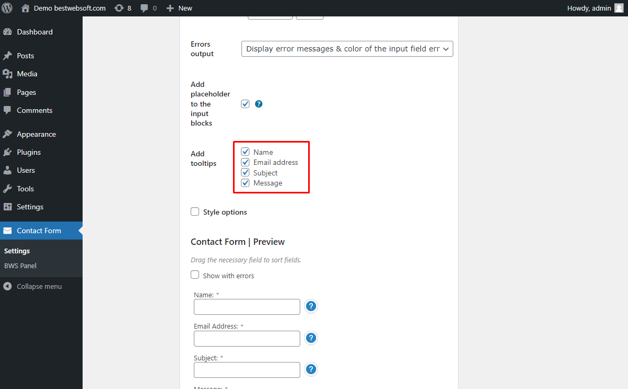The image size is (628, 389).
Task: Open the Errors output dropdown
Action: (x=347, y=49)
